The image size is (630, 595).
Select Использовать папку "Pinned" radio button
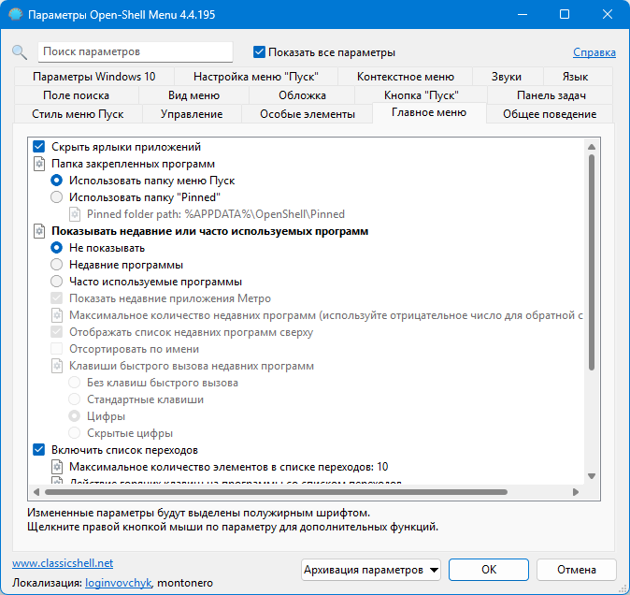tap(57, 197)
